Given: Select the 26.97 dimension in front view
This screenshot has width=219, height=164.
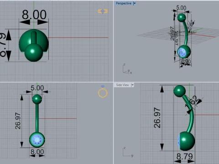Looking at the screenshot, I should point(18,121).
